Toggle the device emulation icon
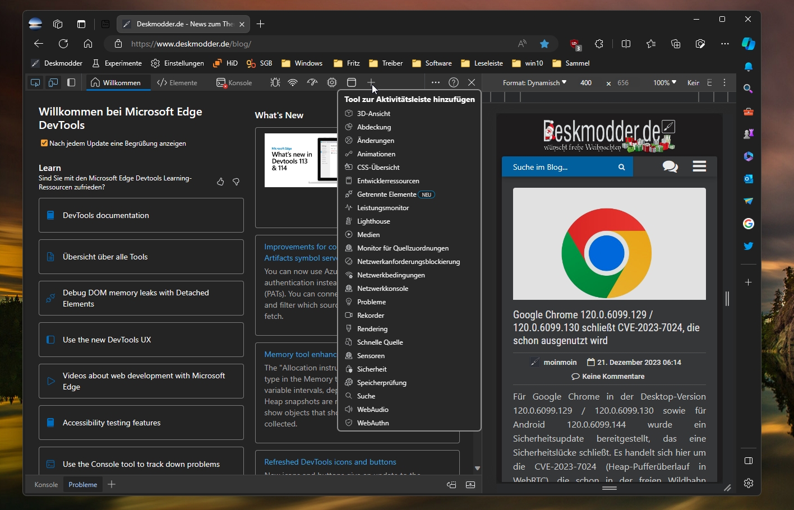The width and height of the screenshot is (794, 510). coord(53,82)
